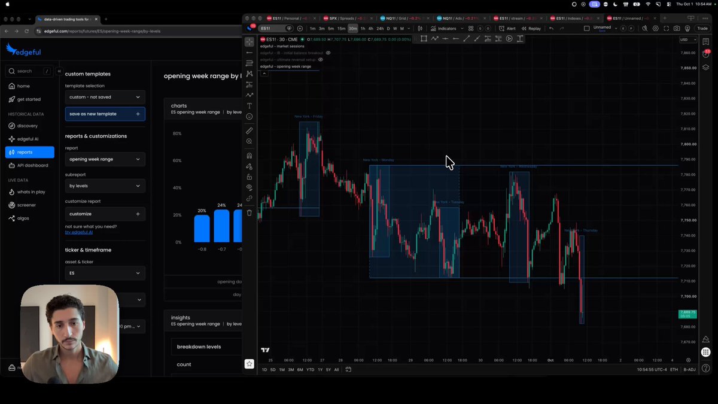Toggle Magnet mode for drawings

click(x=250, y=156)
